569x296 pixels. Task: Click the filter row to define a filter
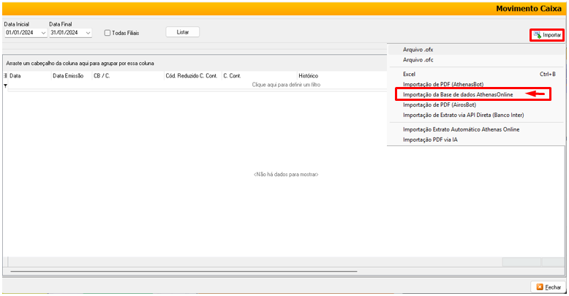(285, 86)
